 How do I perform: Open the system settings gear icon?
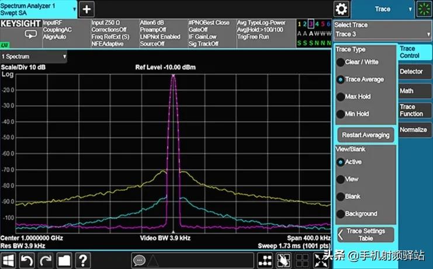(x=341, y=9)
